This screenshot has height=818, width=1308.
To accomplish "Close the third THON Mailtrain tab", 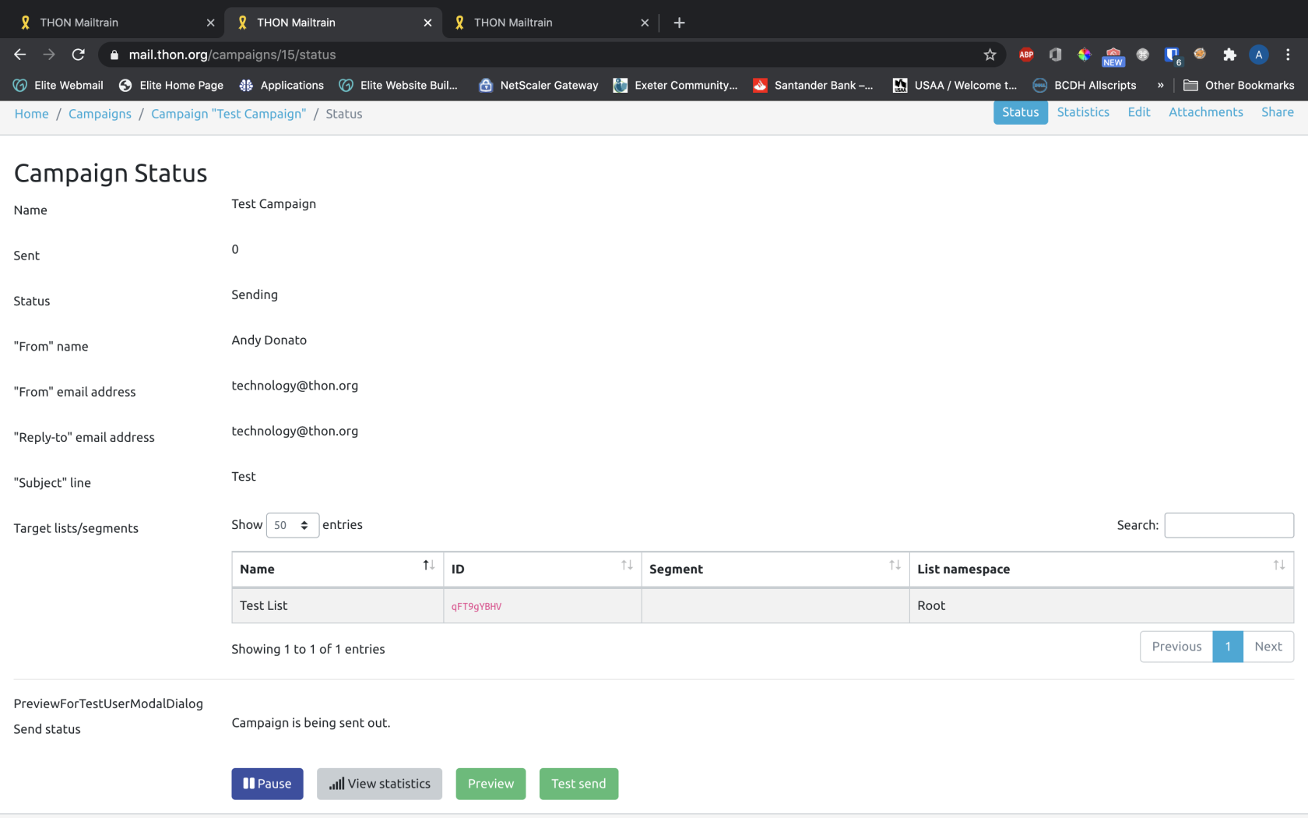I will point(645,23).
